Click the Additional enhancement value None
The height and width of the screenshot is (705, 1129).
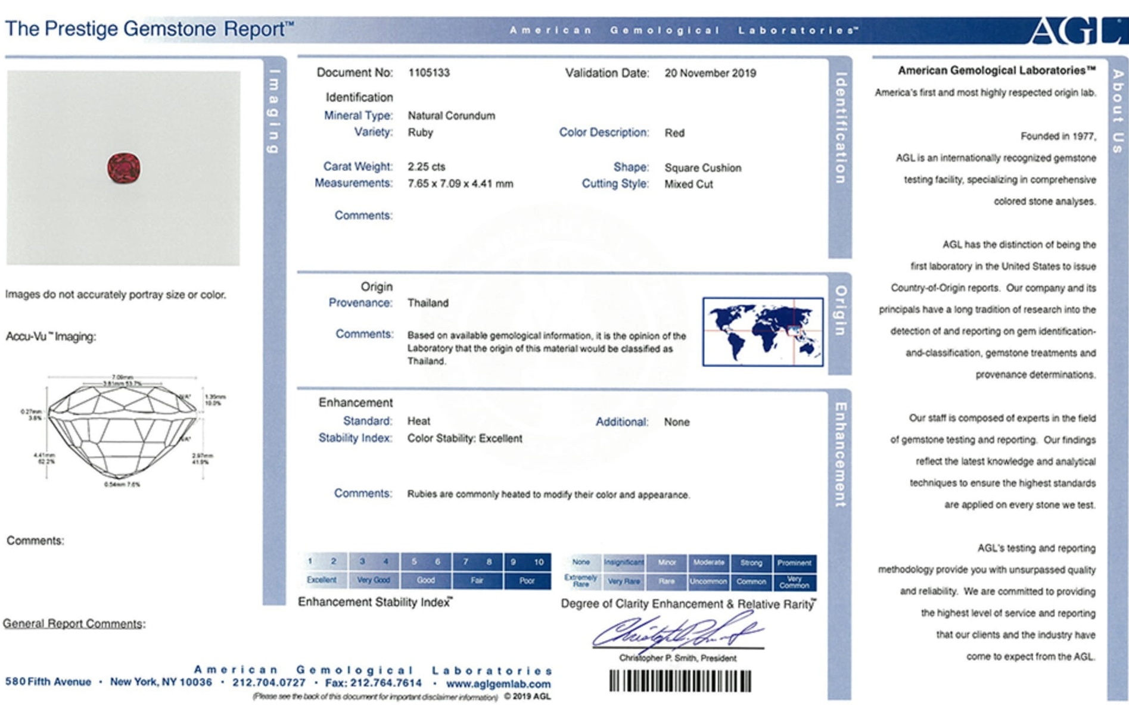[x=677, y=422]
